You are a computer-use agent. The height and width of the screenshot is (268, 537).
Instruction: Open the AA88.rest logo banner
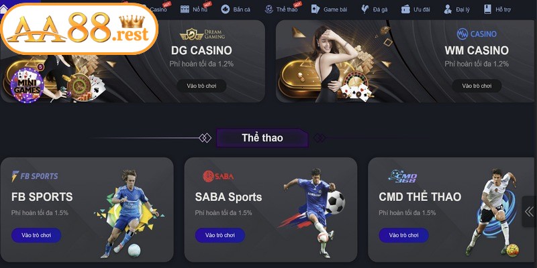(x=79, y=29)
